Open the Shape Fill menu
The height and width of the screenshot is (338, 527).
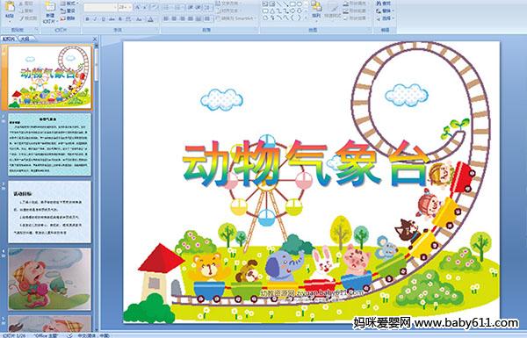(356, 4)
